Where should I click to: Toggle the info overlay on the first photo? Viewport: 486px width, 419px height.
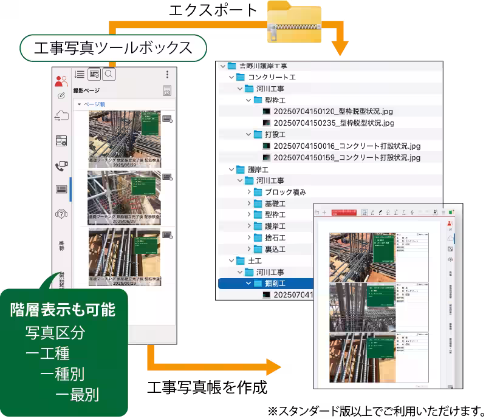(166, 119)
